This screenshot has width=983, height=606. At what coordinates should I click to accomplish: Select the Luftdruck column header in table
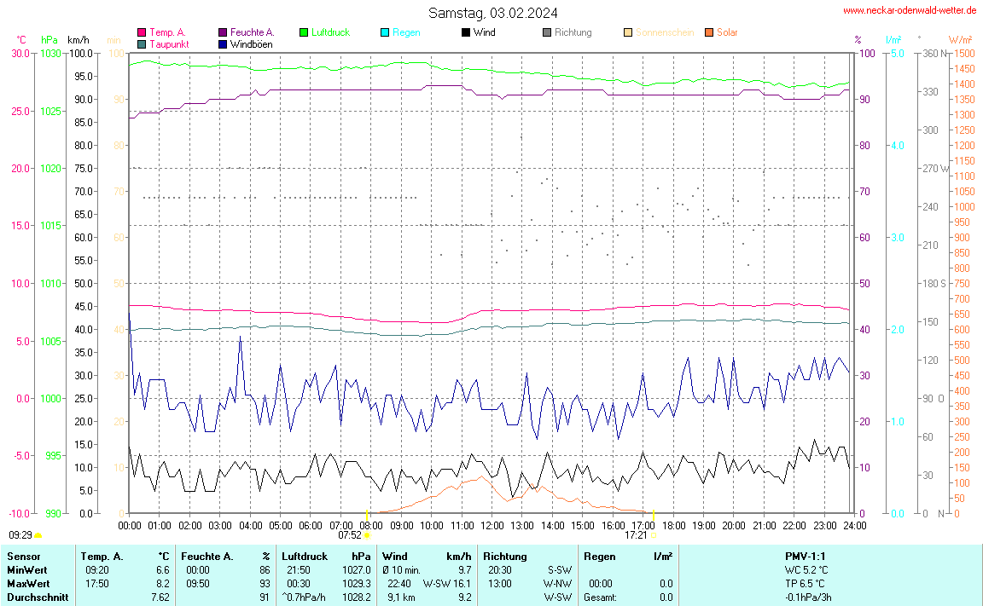(305, 557)
